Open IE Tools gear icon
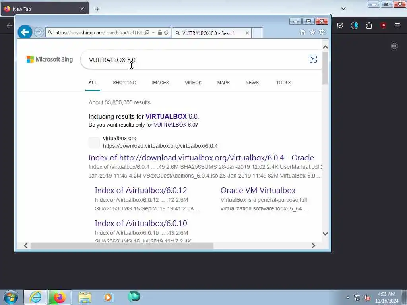The width and height of the screenshot is (407, 305). pos(322,32)
